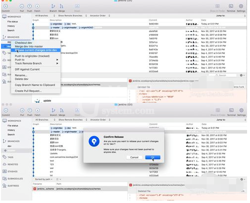Select jenkins..scheme file row in the Confirm Rebase window
The width and height of the screenshot is (250, 203).
coord(80,189)
